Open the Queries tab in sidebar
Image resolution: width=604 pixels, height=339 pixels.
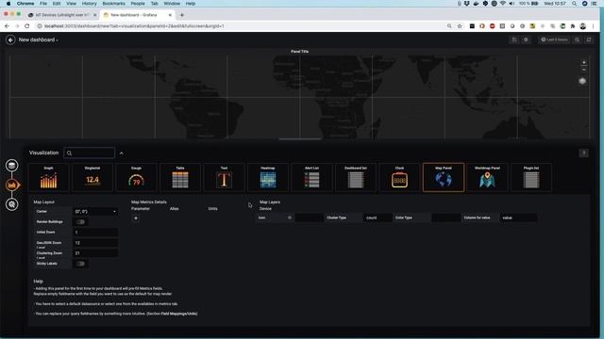tap(12, 166)
